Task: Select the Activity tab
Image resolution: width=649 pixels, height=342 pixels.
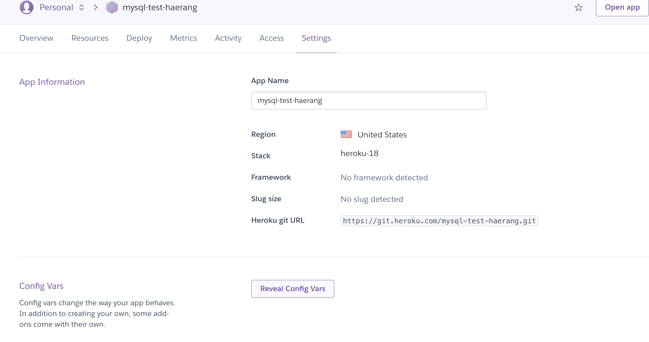Action: [x=228, y=38]
